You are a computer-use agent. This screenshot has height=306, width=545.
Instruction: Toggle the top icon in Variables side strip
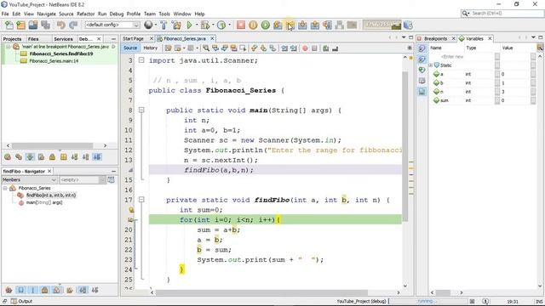click(x=422, y=48)
